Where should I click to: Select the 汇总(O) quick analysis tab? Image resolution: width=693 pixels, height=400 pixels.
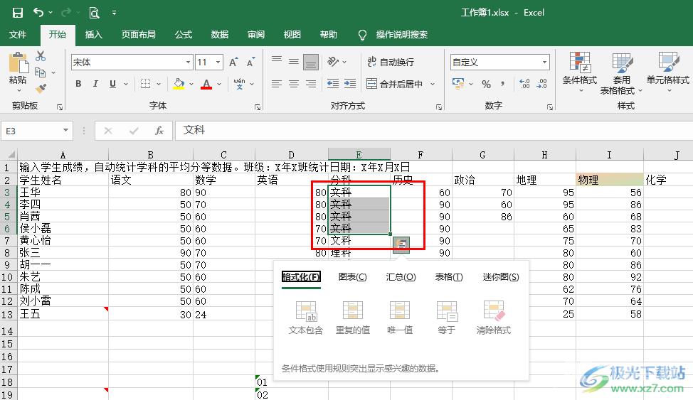(401, 277)
